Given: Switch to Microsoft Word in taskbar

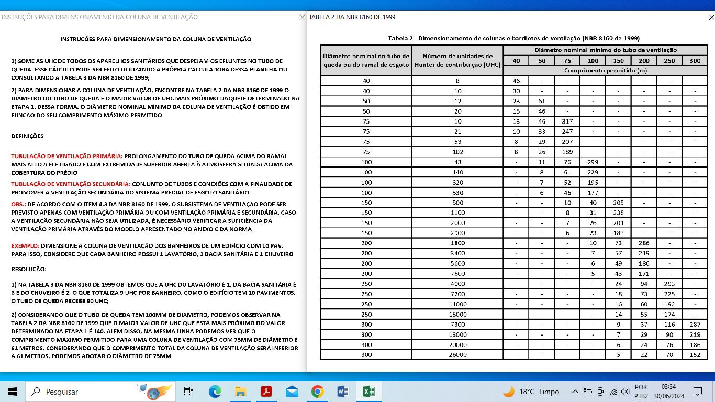Looking at the screenshot, I should click(x=343, y=392).
